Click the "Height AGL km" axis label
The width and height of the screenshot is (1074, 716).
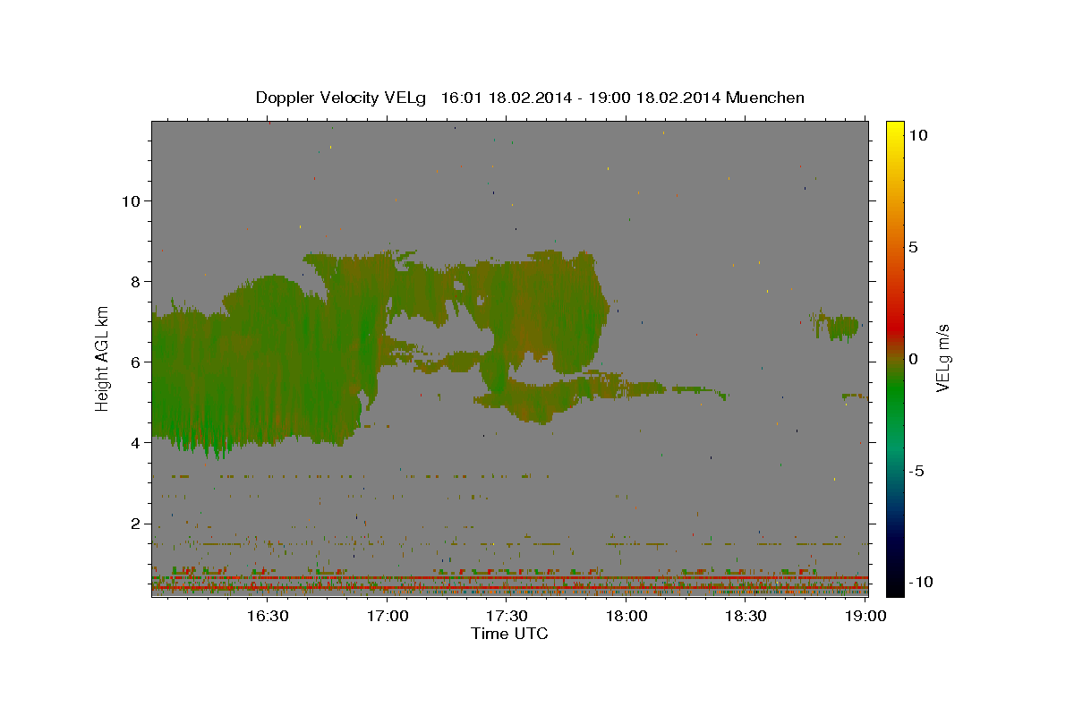(x=103, y=357)
